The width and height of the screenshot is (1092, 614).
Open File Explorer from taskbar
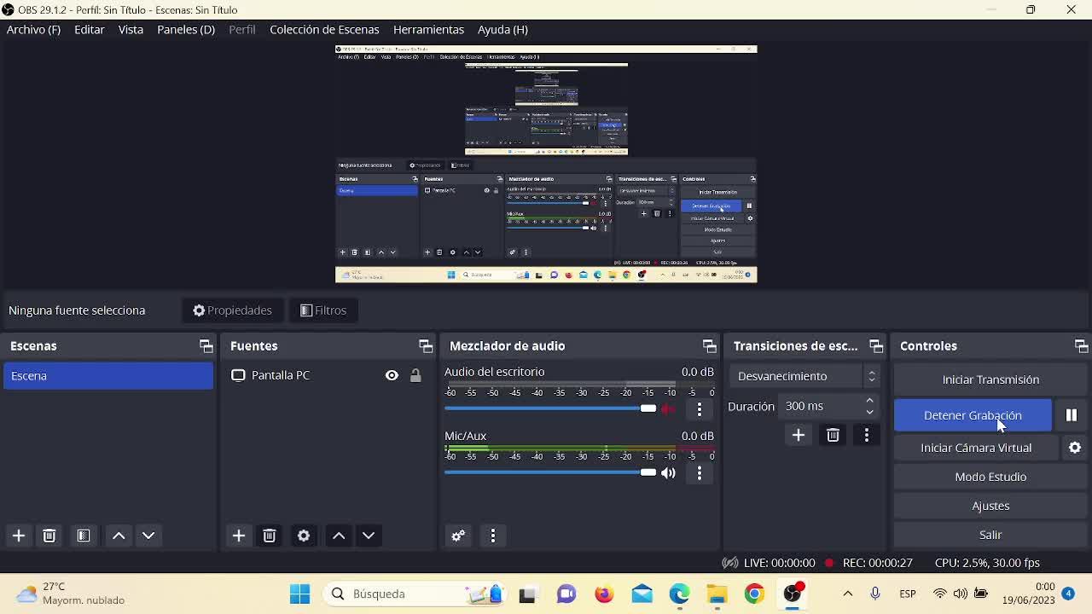click(717, 594)
